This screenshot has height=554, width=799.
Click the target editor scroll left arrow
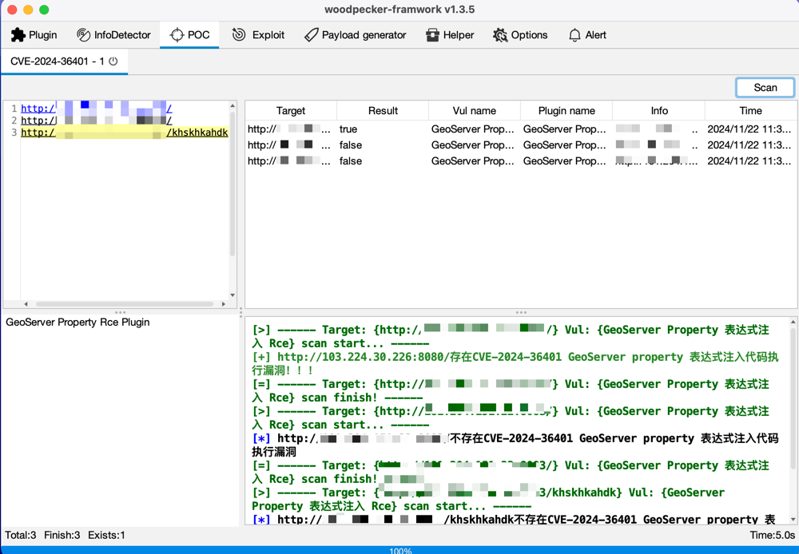(x=26, y=304)
